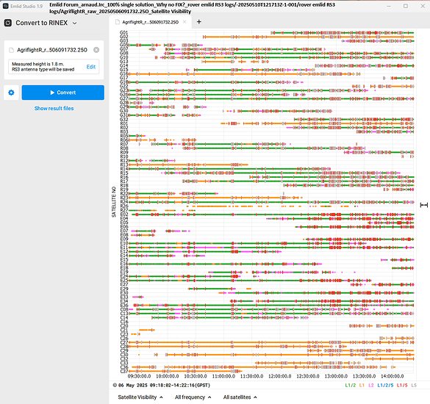The image size is (430, 404).
Task: Click the file icon in AgriflightR tab
Action: pos(118,22)
